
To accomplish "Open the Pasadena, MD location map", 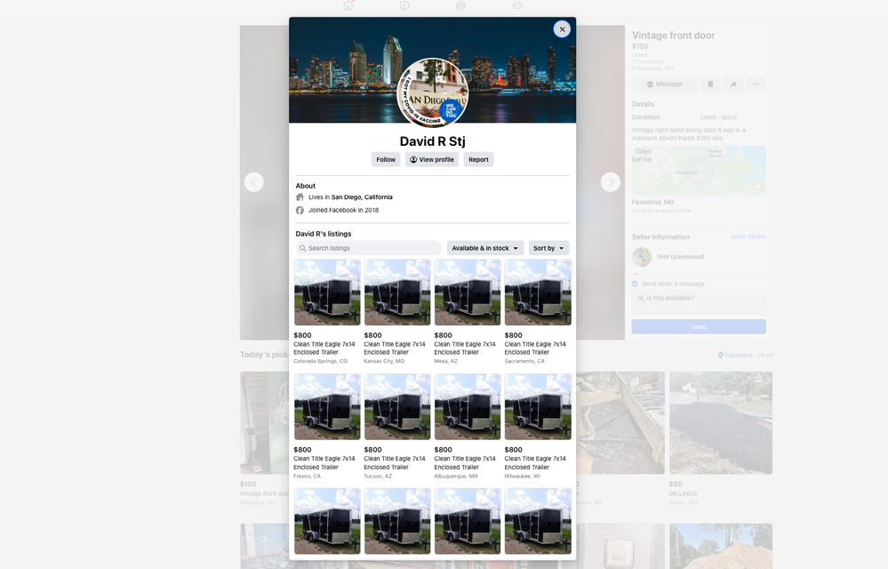I will 699,171.
